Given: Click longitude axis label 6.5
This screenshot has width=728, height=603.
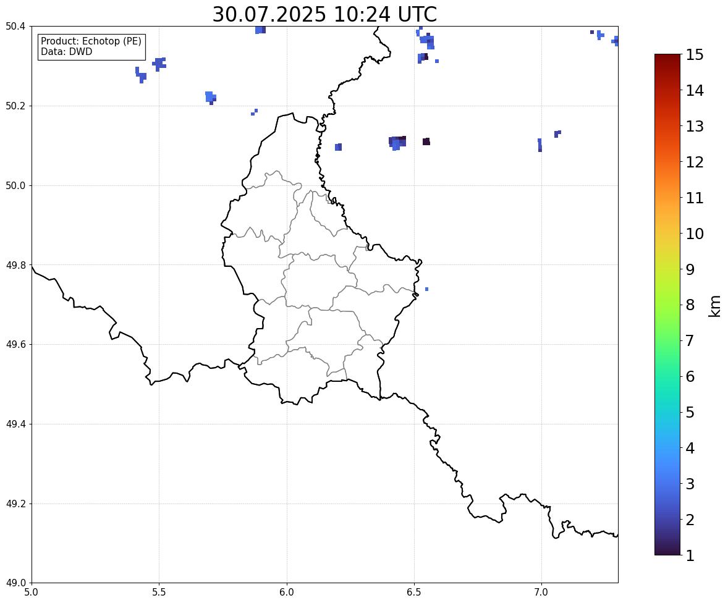Looking at the screenshot, I should [414, 592].
